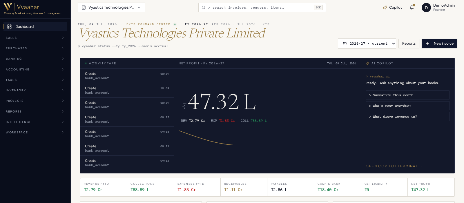The height and width of the screenshot is (203, 464).
Task: Create a New invoice
Action: (x=439, y=43)
